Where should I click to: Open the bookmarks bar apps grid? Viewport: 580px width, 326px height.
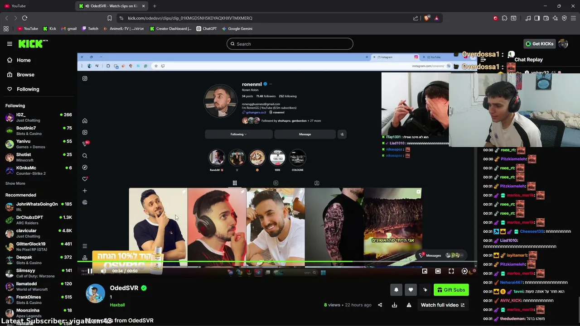coord(6,29)
